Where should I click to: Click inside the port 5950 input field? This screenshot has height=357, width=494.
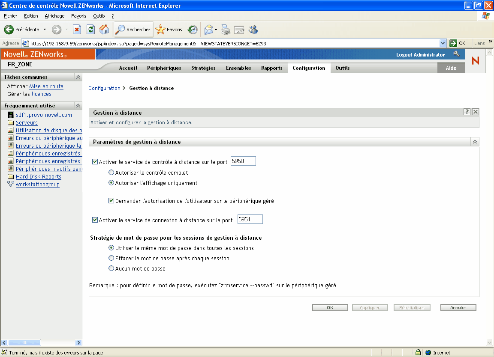coord(243,161)
